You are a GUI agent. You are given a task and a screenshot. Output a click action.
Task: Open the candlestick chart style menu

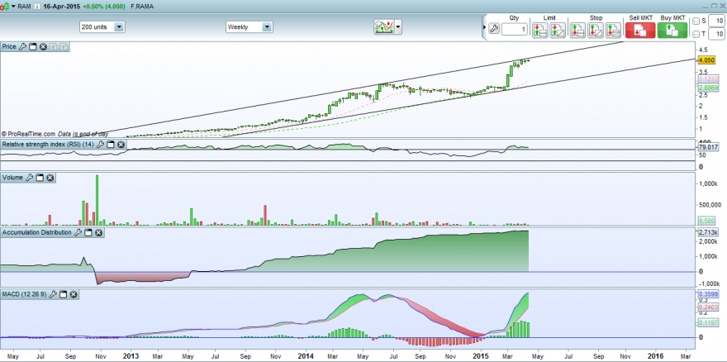(x=7, y=7)
